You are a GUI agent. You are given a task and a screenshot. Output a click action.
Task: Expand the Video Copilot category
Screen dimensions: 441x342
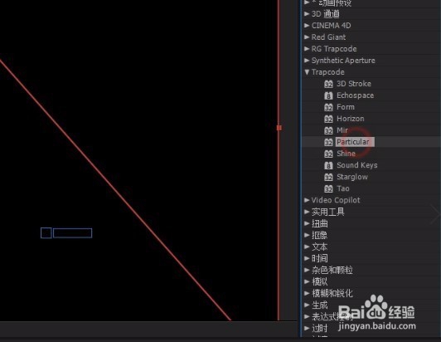(x=307, y=200)
